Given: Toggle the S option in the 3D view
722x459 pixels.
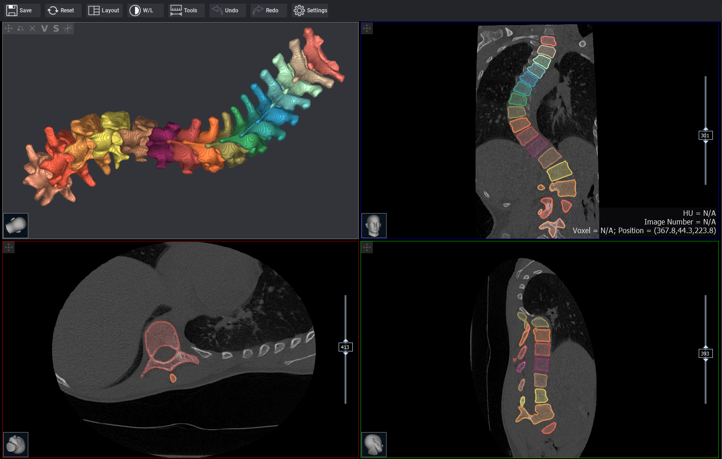Looking at the screenshot, I should pyautogui.click(x=56, y=28).
